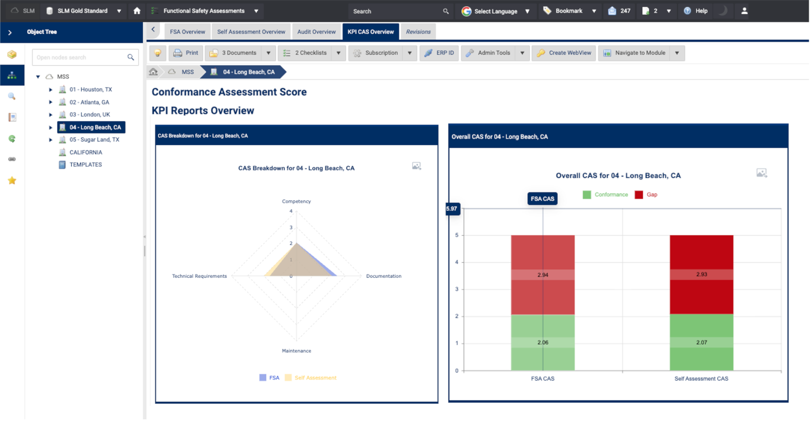Image resolution: width=810 pixels, height=421 pixels.
Task: Expand the 01 - Houston, TX tree node
Action: (x=51, y=90)
